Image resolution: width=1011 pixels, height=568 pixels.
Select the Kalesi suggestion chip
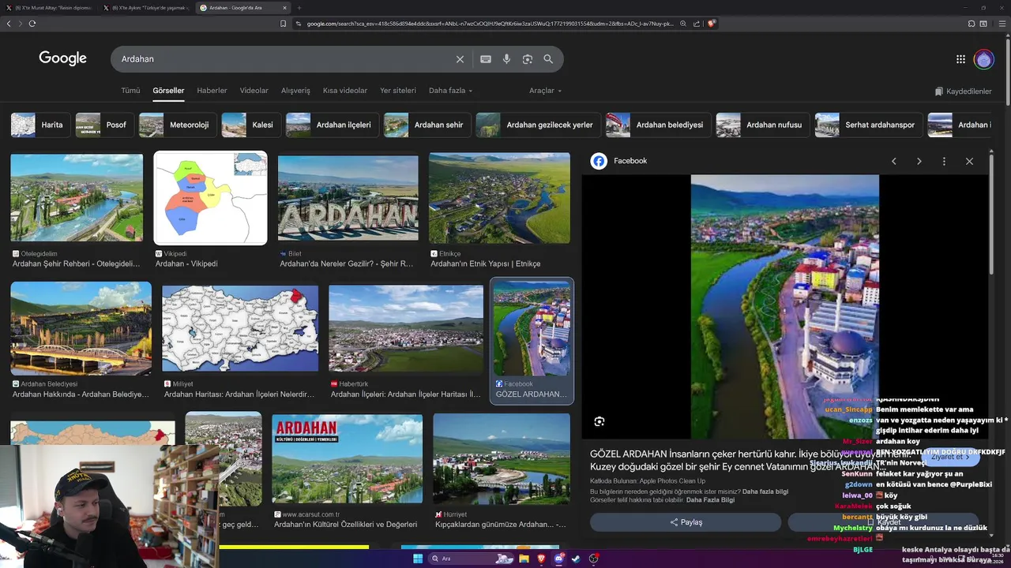click(250, 125)
